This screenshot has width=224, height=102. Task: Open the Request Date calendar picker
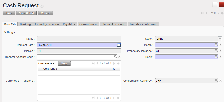click(119, 45)
